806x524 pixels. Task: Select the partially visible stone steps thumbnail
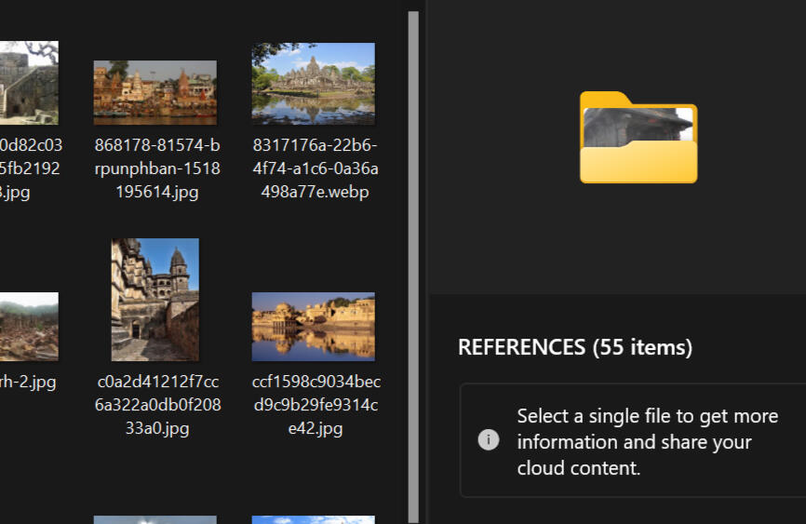[x=28, y=83]
